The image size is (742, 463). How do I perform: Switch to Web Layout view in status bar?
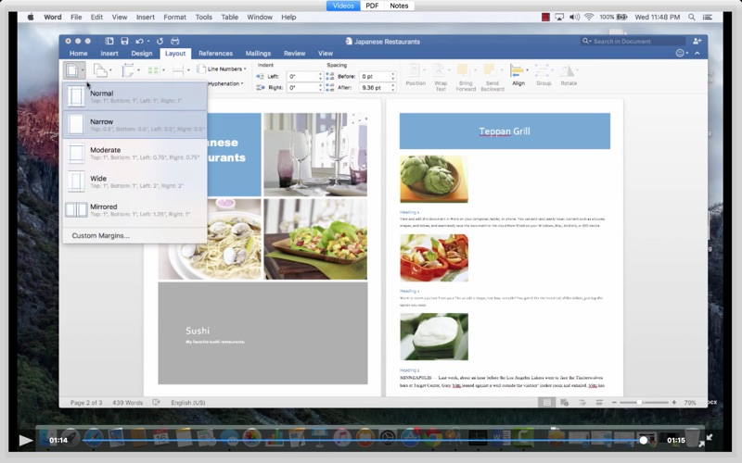click(x=565, y=403)
